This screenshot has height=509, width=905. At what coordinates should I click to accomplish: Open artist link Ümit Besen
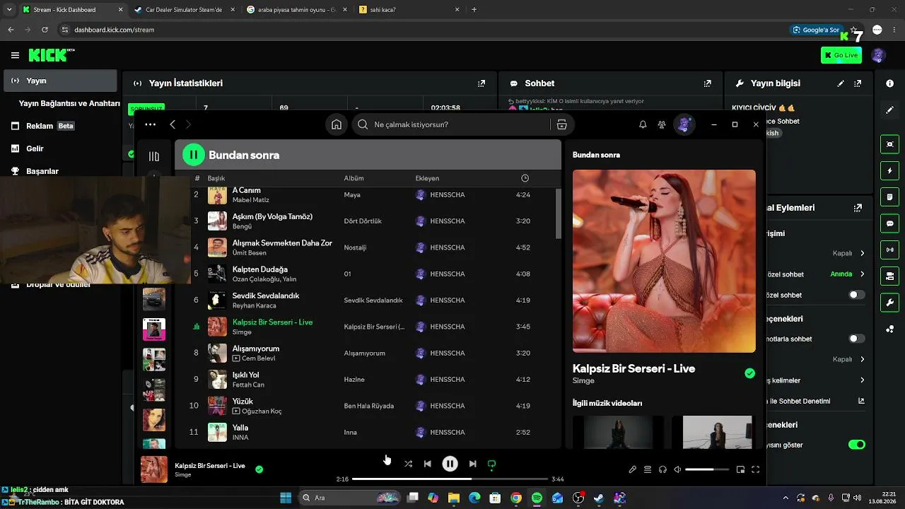250,253
